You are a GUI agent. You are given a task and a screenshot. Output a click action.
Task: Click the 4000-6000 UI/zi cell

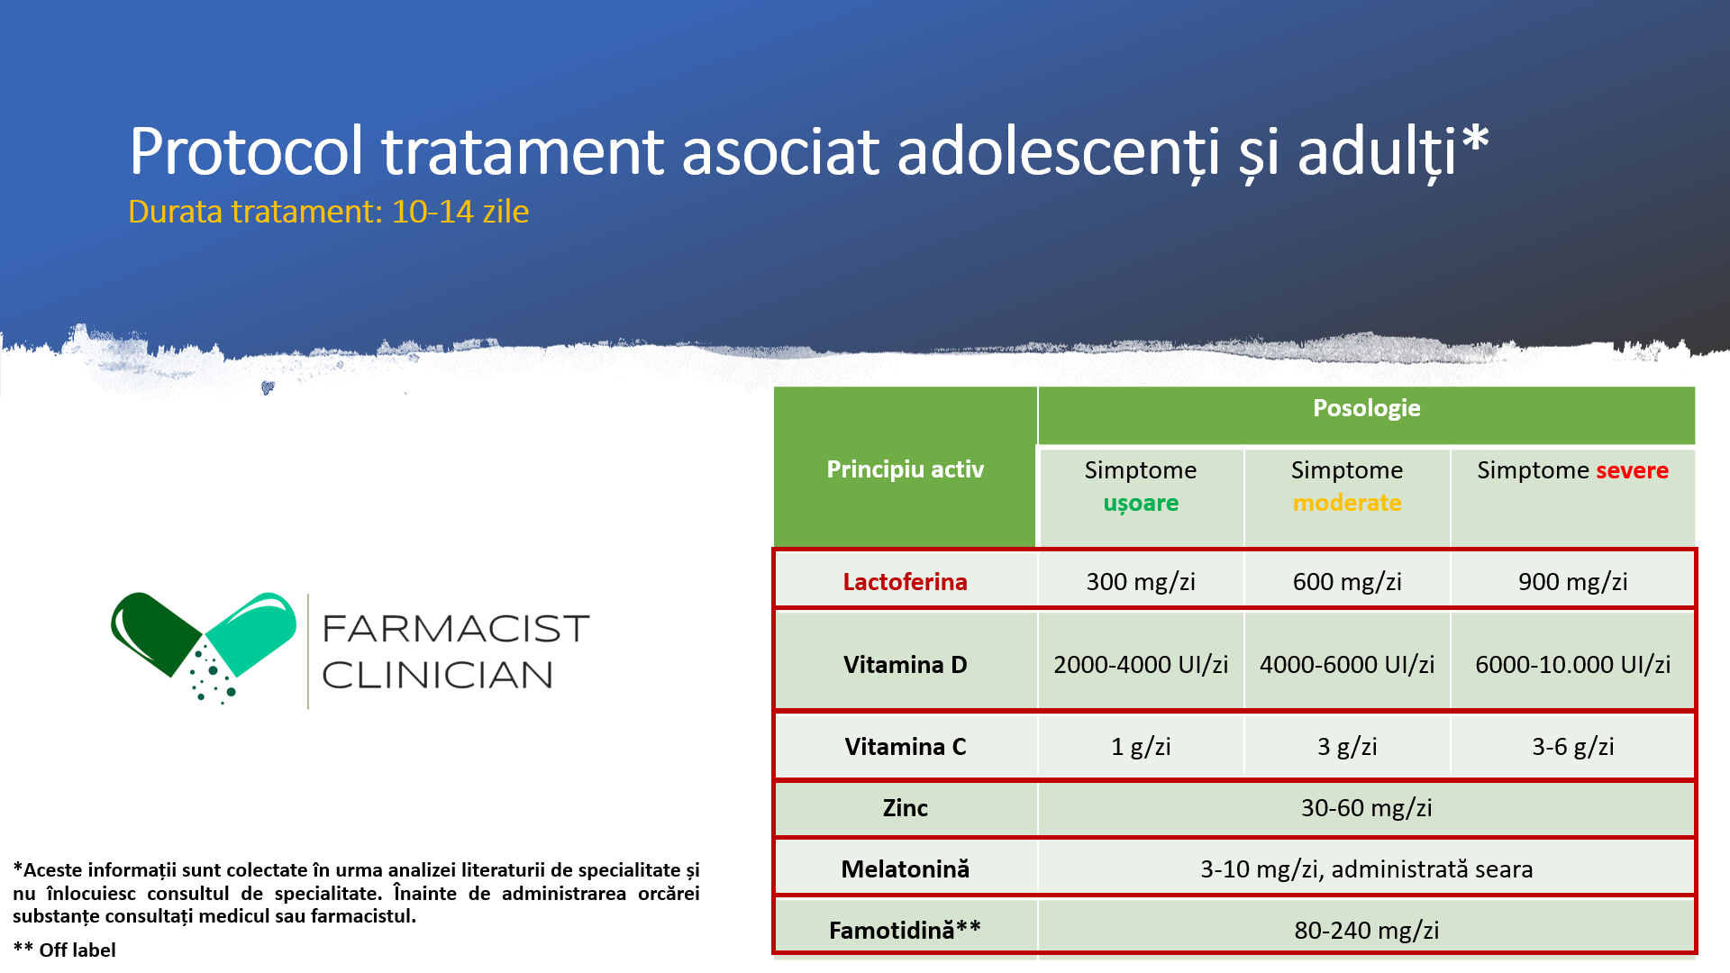point(1346,665)
